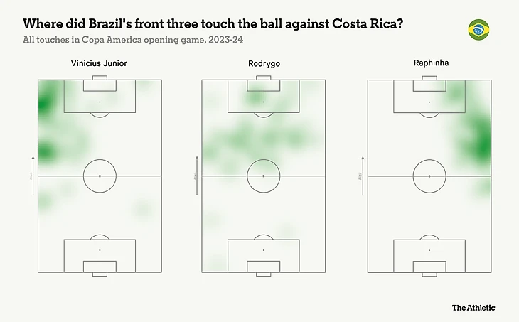This screenshot has width=519, height=322.
Task: Click the bottom six-yard box on Raphinha's pitch
Action: (x=429, y=267)
